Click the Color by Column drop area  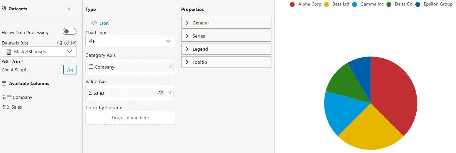[130, 118]
